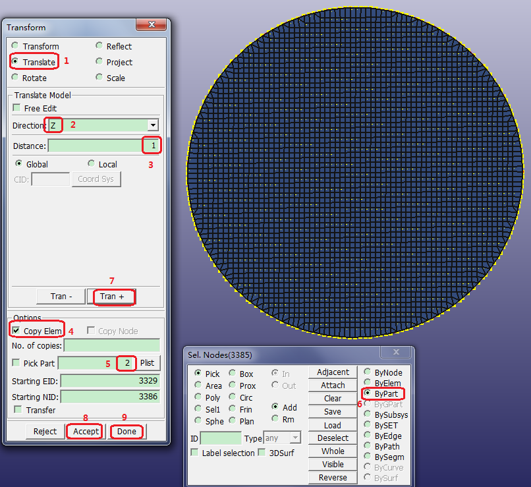Click the Done button
Image resolution: width=531 pixels, height=487 pixels.
pyautogui.click(x=126, y=432)
